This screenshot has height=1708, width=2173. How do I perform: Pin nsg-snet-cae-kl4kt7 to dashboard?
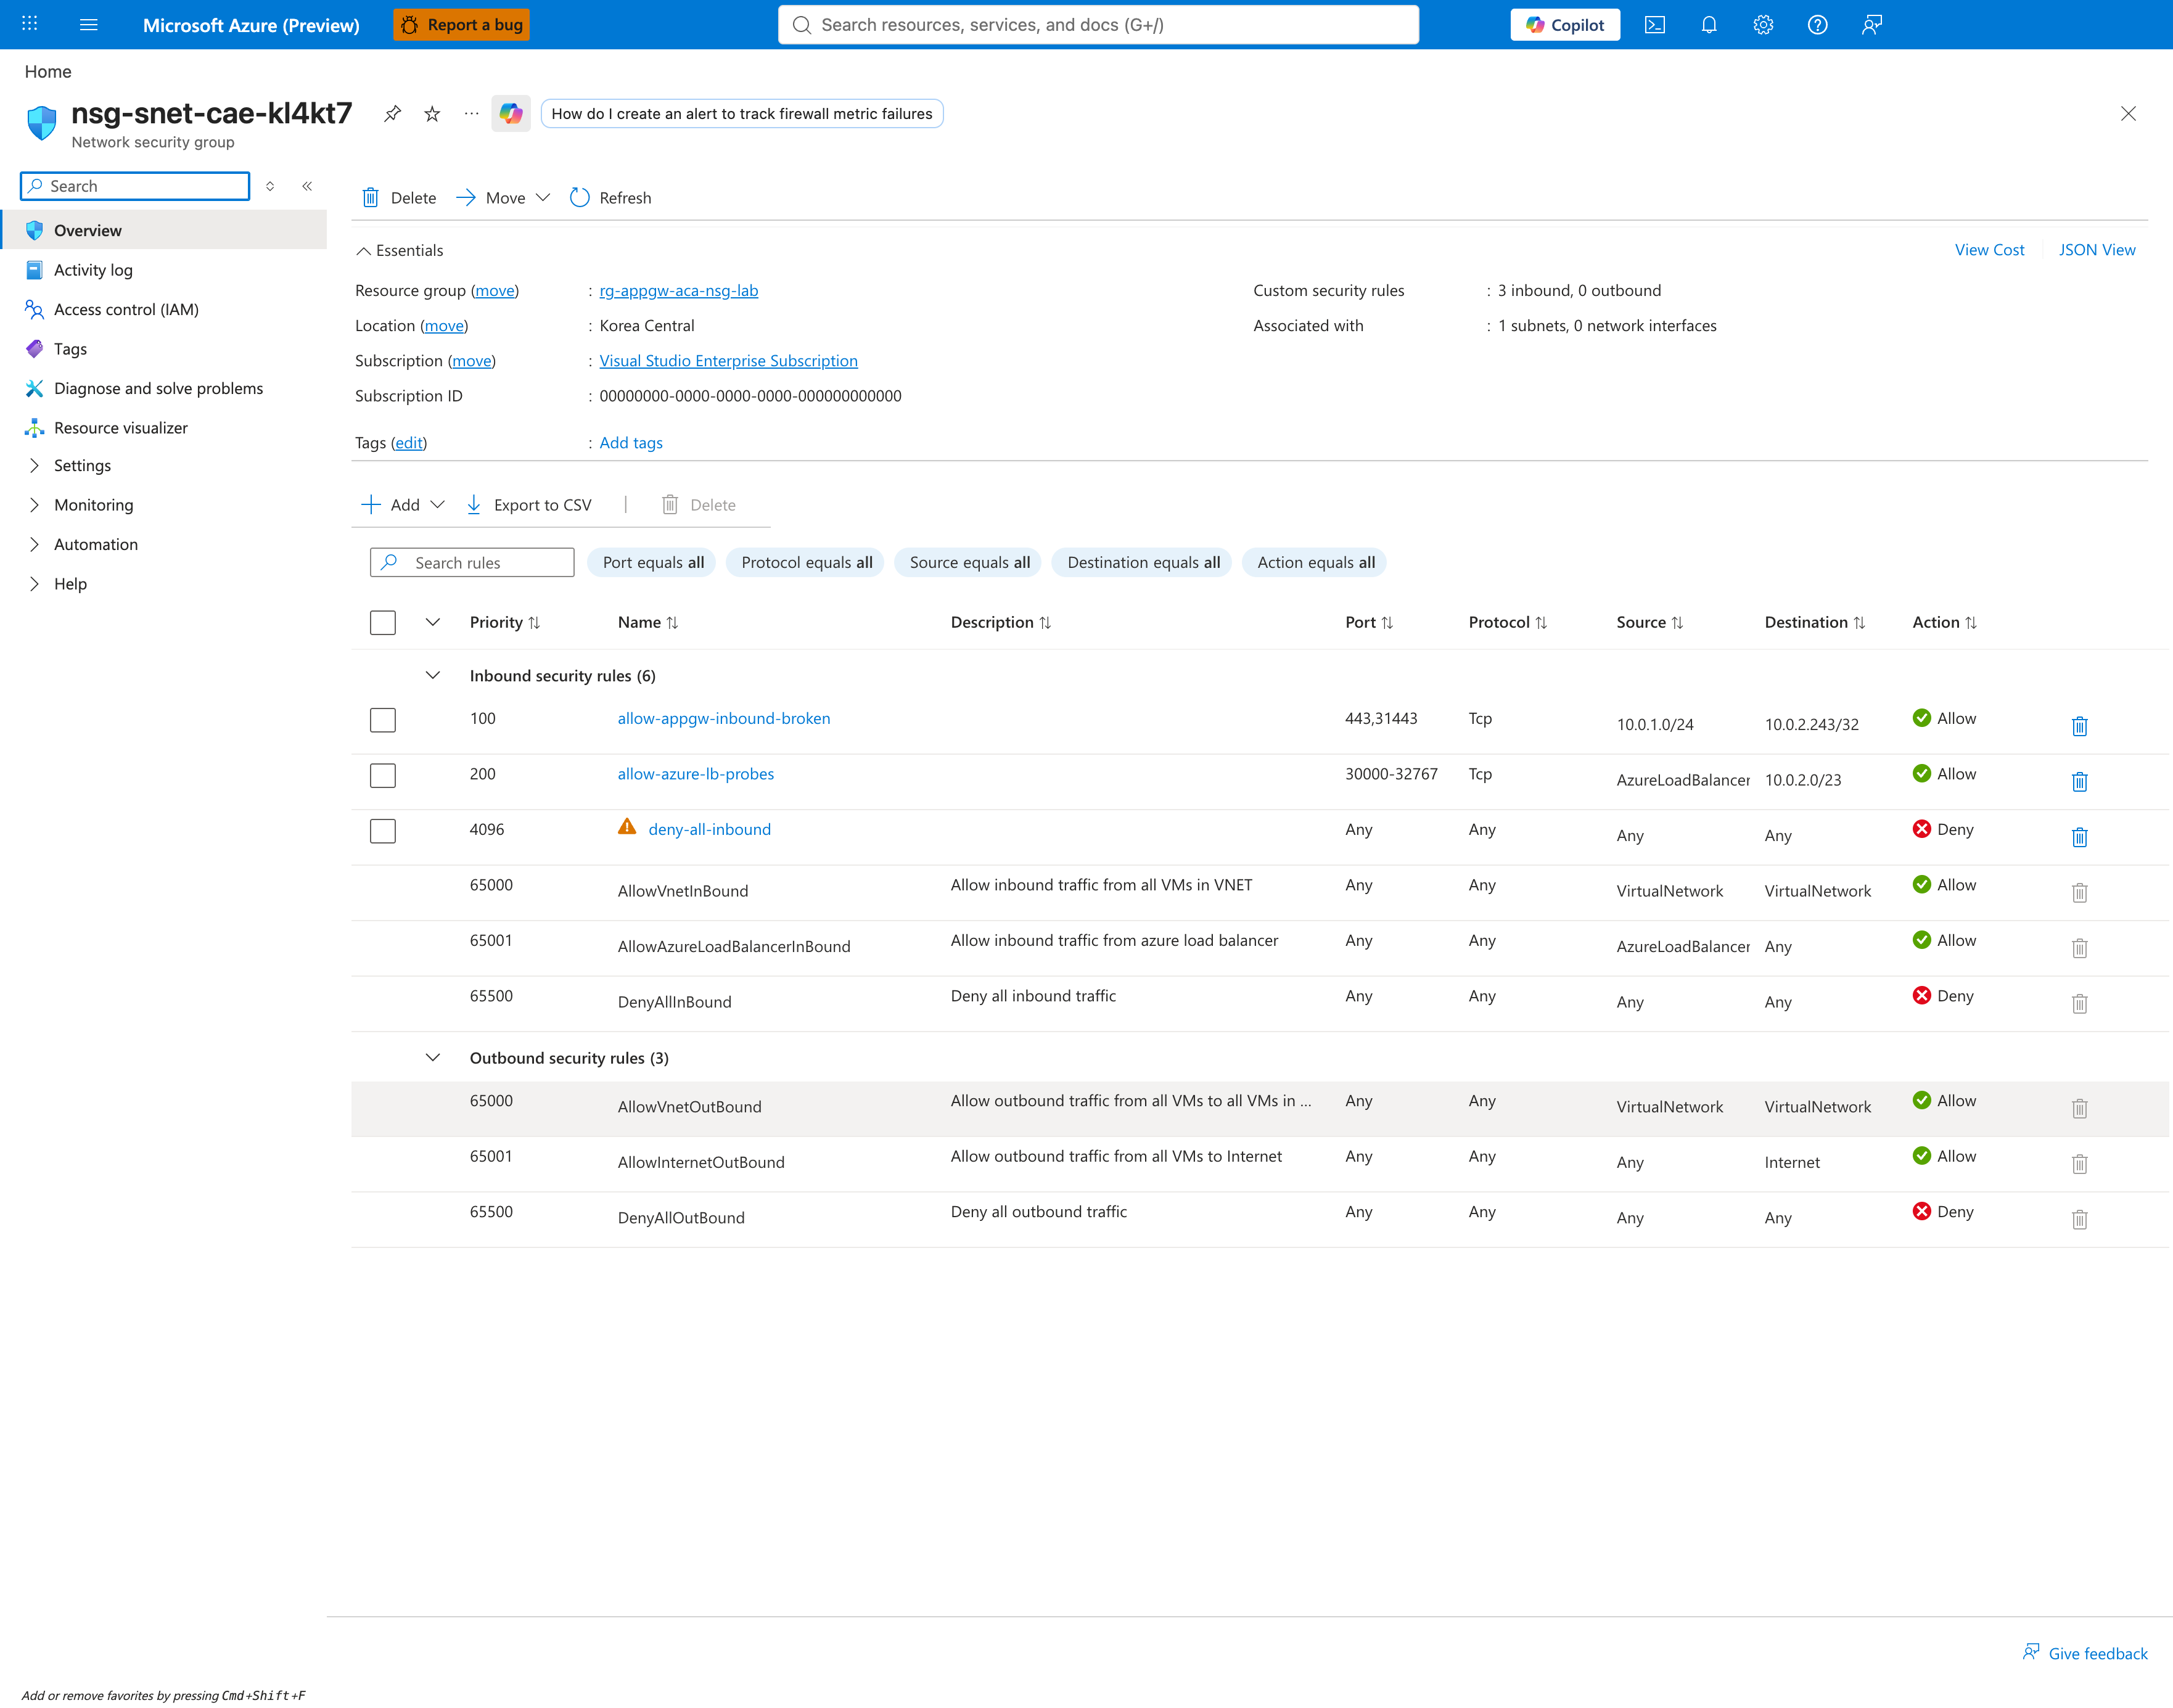[x=393, y=114]
